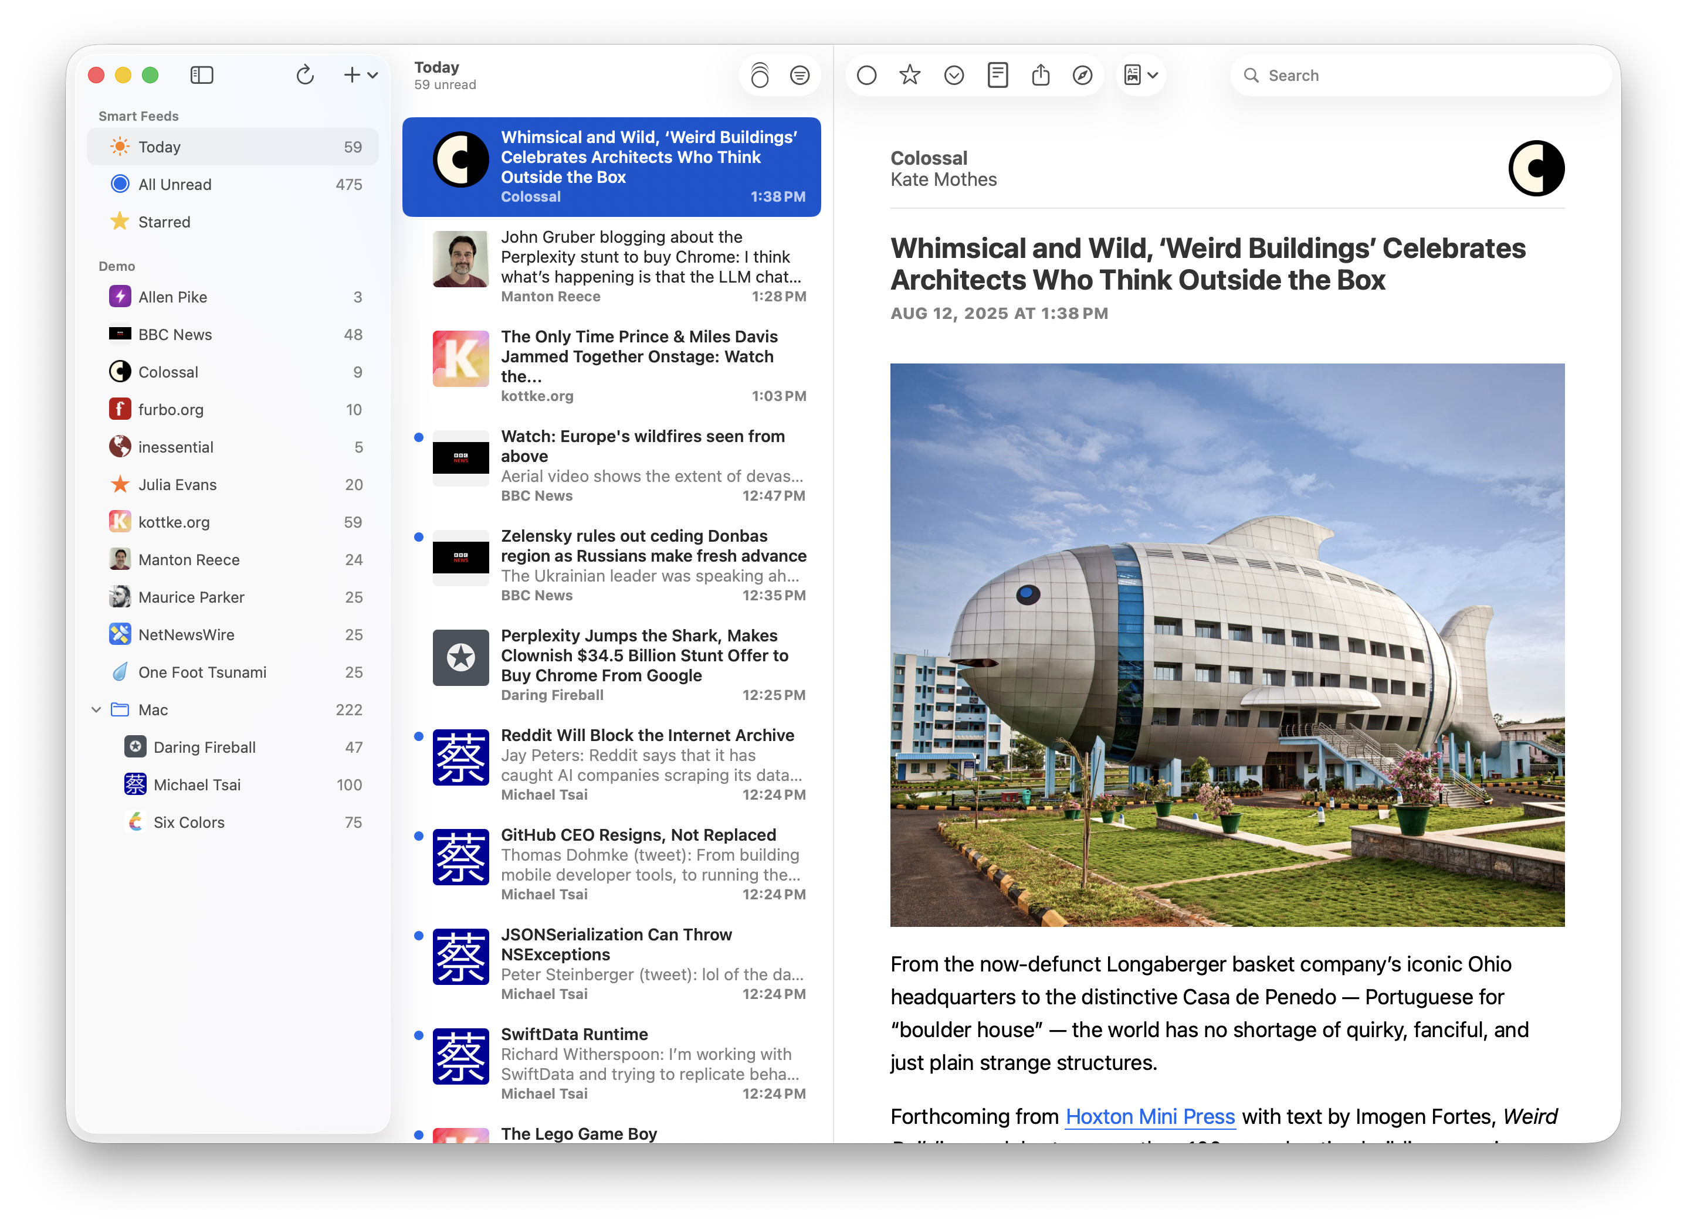
Task: Click the green zoom window button
Action: tap(150, 75)
